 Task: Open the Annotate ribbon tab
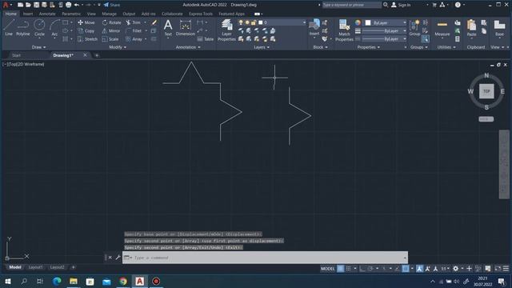(x=47, y=14)
